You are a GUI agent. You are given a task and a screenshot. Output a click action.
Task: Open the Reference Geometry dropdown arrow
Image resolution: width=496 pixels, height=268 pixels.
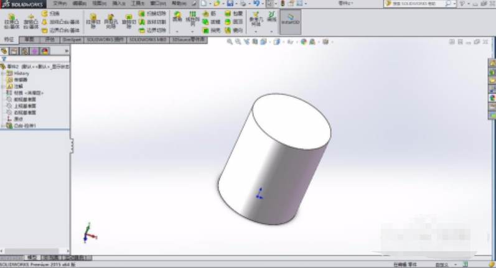(256, 31)
